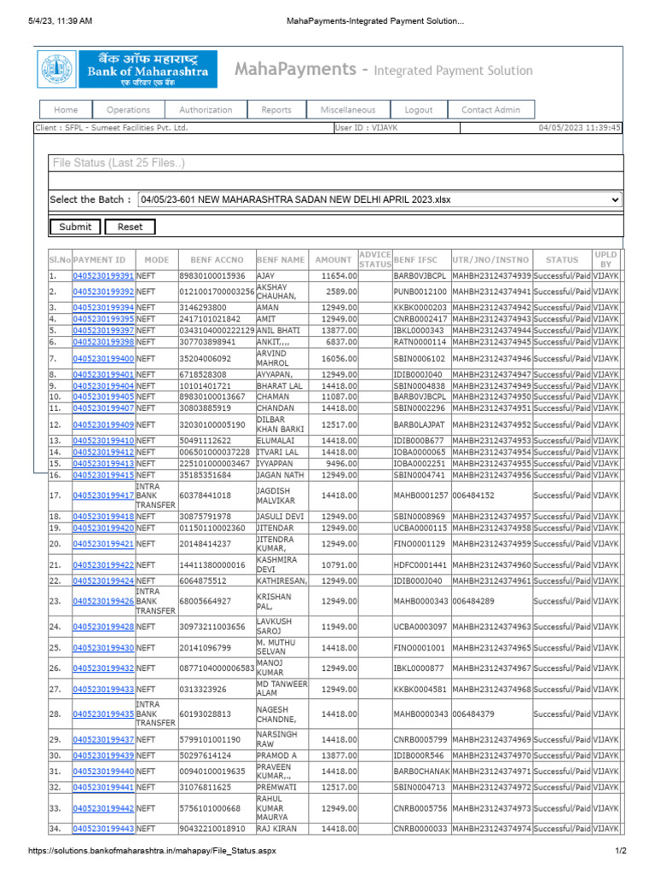The height and width of the screenshot is (873, 655).
Task: Click the UTR/JNO/INSTNO column header
Action: (490, 260)
